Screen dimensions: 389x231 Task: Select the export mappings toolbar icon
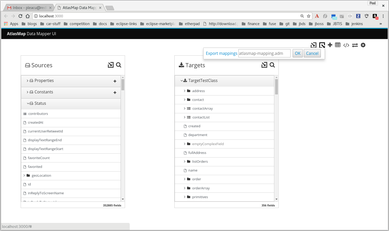tap(322, 45)
